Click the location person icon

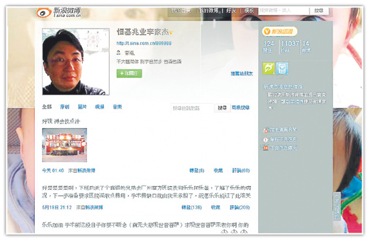119,53
